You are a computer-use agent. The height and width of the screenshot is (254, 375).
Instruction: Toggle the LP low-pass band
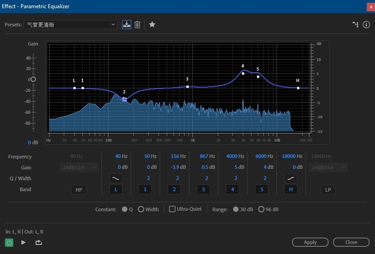click(x=328, y=190)
